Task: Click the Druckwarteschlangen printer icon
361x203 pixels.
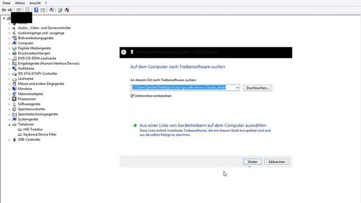Action: (14, 53)
